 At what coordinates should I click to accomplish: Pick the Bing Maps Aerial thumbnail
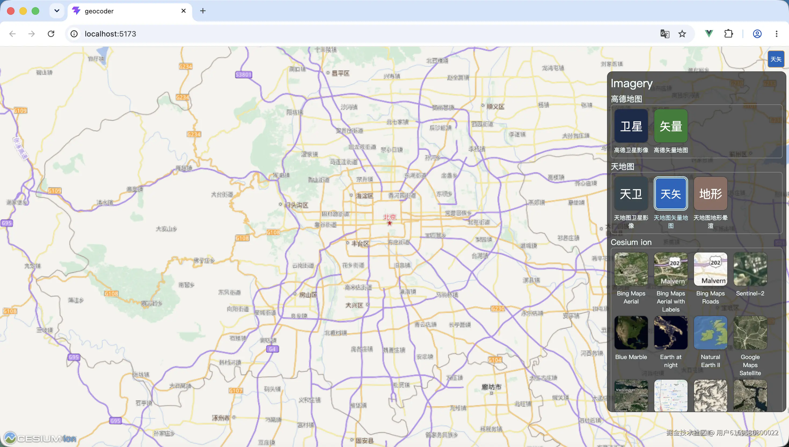(631, 269)
